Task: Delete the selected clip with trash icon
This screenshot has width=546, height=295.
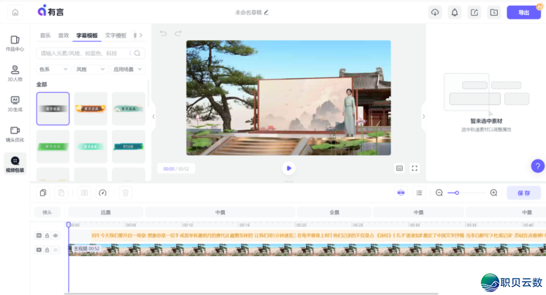Action: tap(125, 192)
